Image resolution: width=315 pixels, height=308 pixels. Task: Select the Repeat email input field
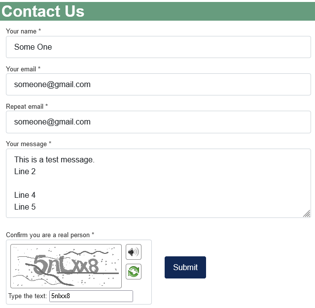click(158, 122)
